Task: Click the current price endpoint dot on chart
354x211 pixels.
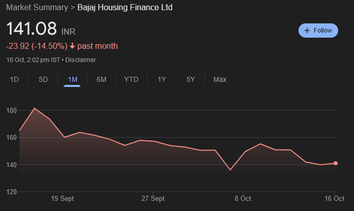Action: point(336,163)
